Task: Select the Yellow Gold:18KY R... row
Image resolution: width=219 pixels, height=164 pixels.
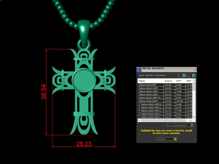Action: pos(165,98)
